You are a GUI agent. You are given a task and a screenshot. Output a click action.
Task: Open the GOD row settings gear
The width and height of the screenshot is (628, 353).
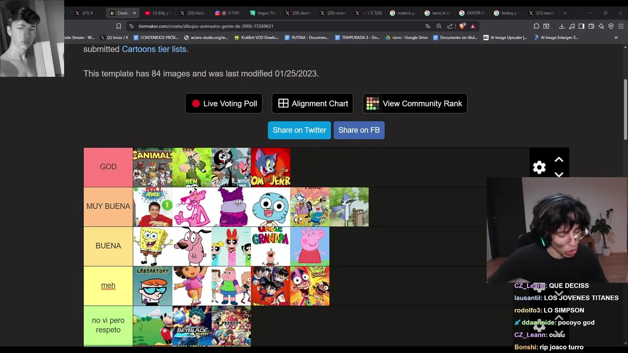click(539, 168)
